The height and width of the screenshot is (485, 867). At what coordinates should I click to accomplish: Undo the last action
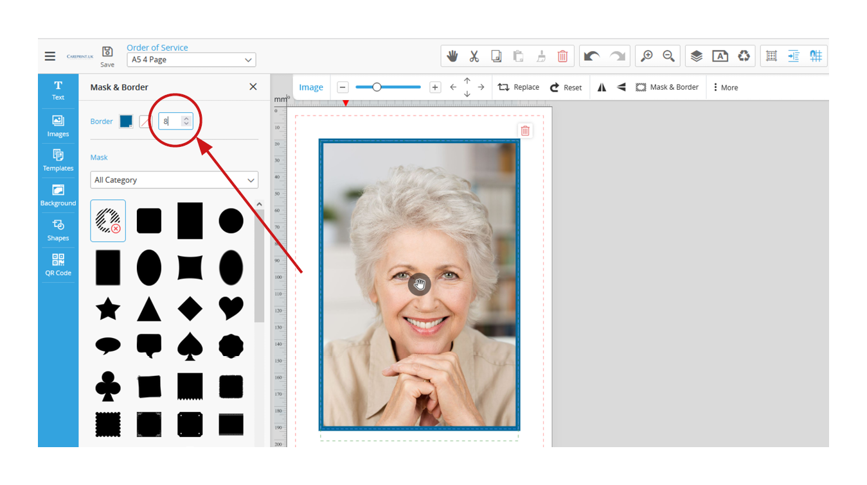(x=591, y=56)
